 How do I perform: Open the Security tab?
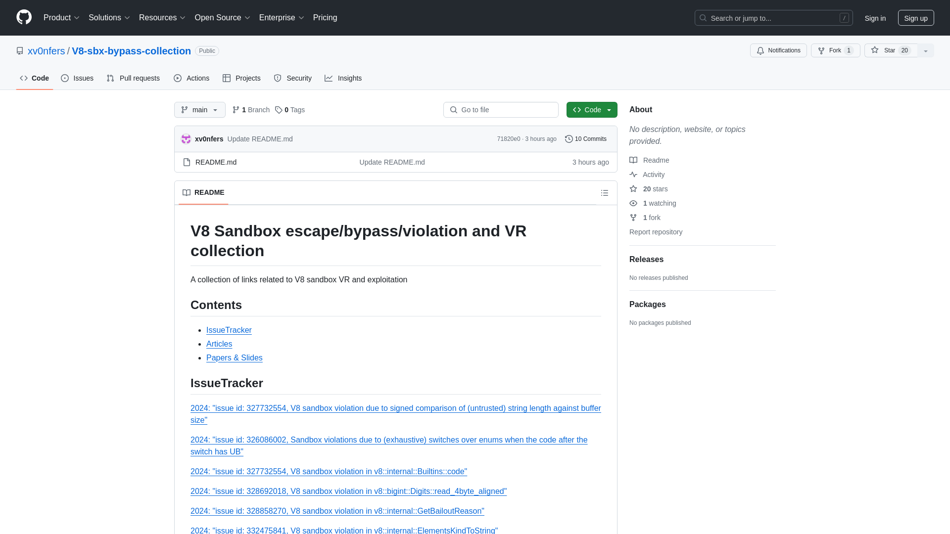coord(293,78)
